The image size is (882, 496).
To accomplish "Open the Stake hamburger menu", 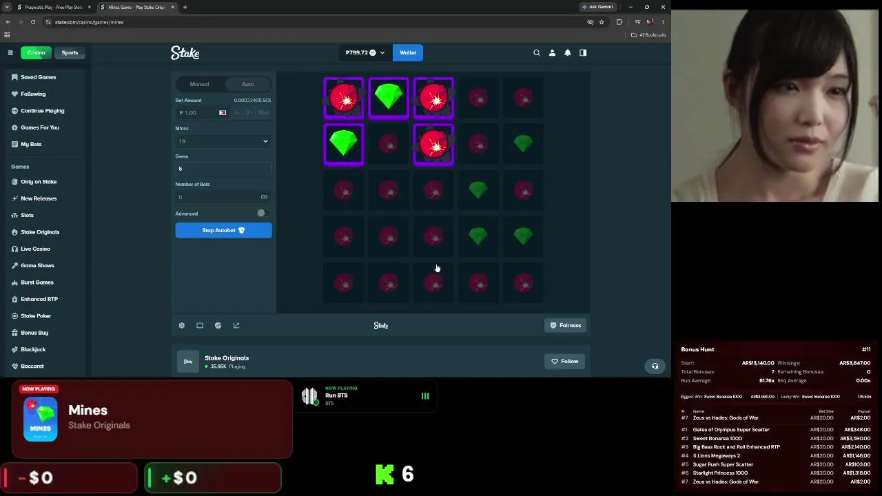I will coord(10,52).
